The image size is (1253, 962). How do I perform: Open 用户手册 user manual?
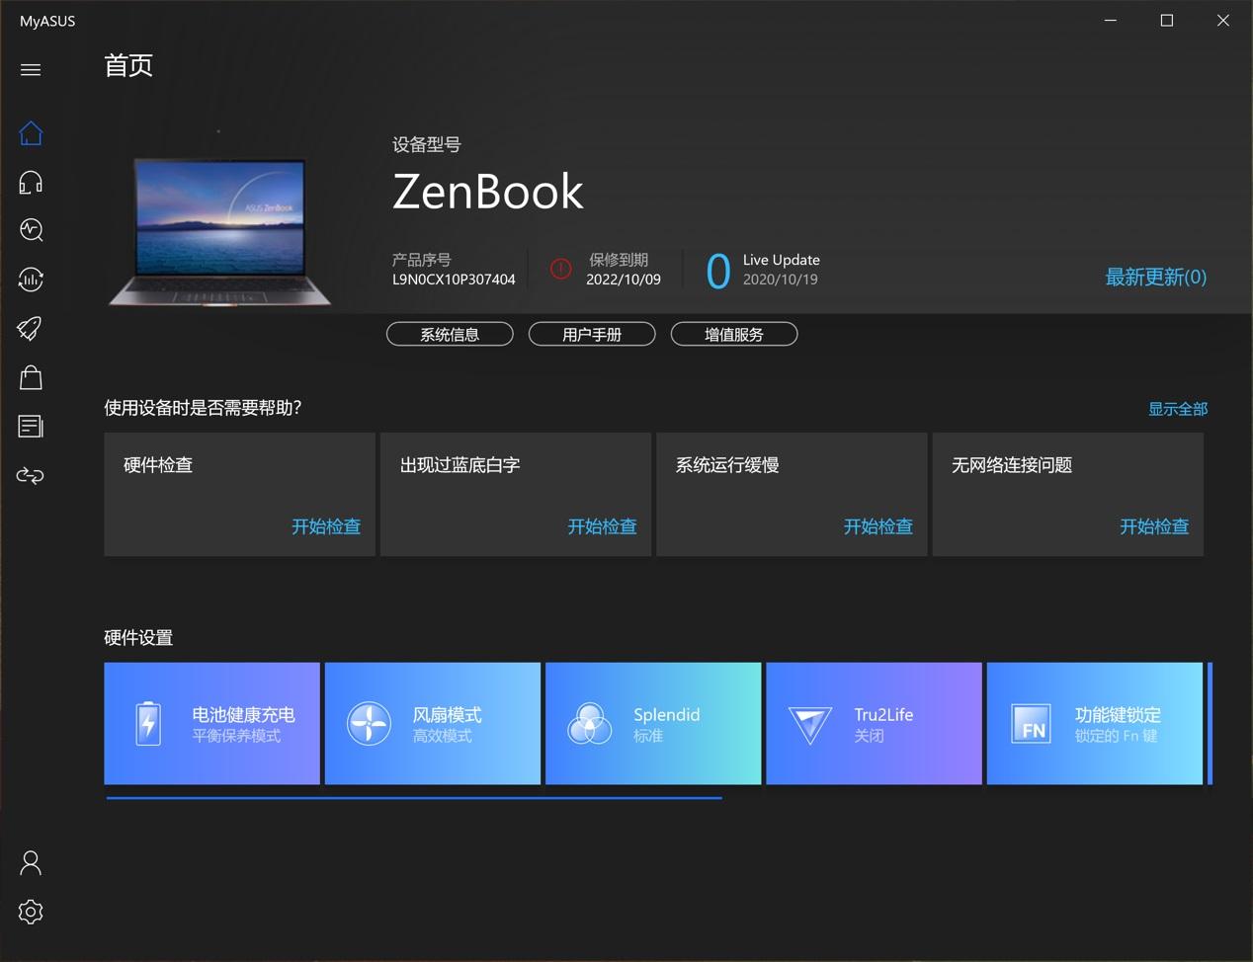coord(592,335)
